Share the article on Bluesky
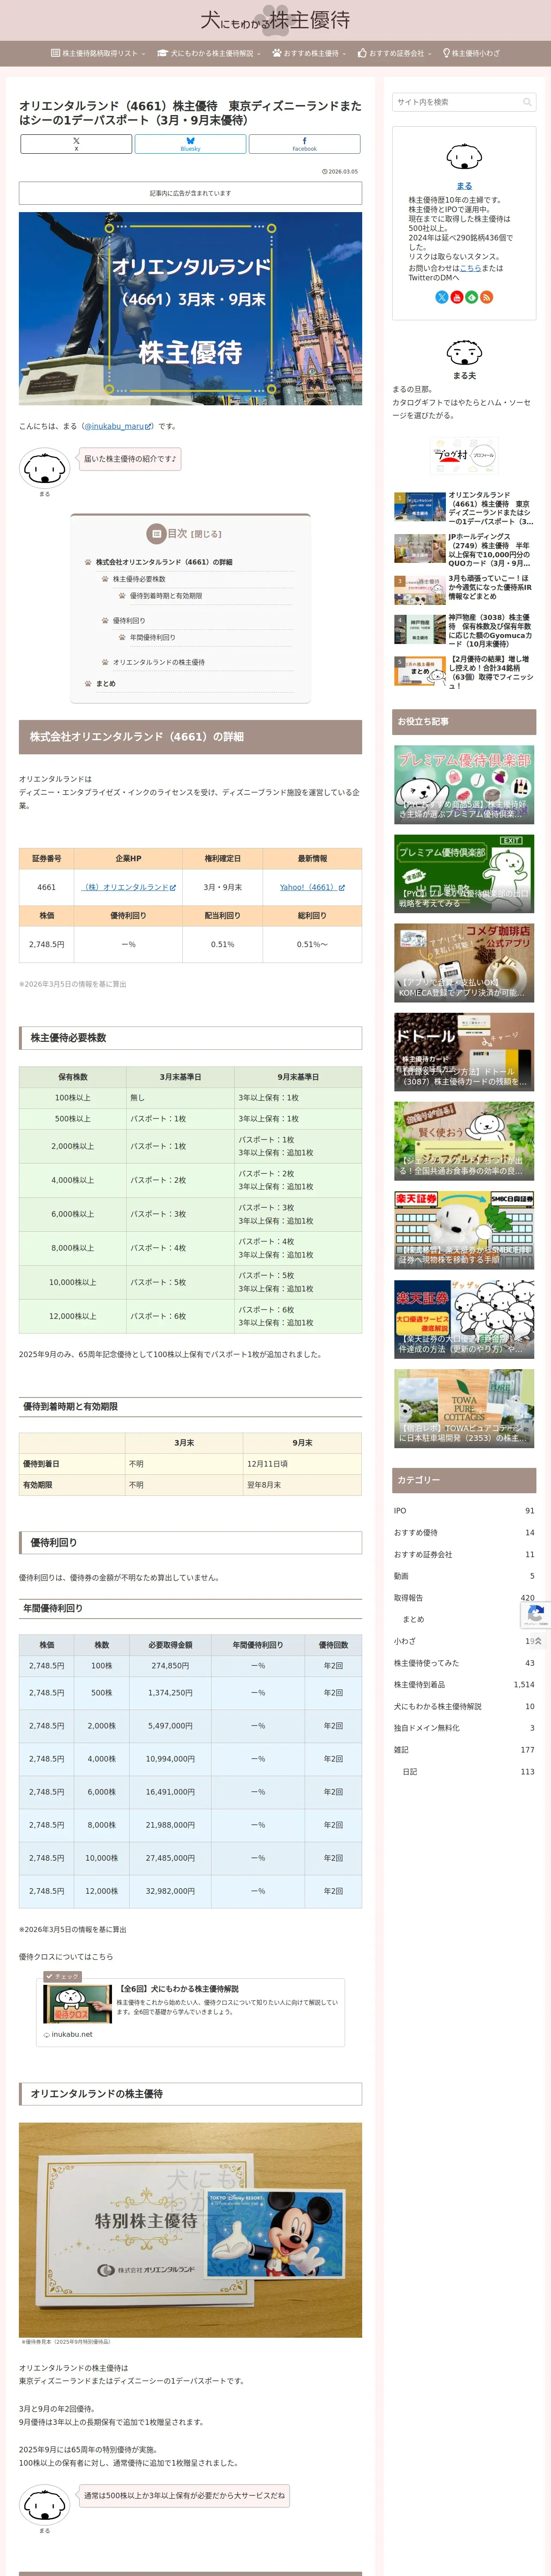The image size is (551, 2576). coord(190,144)
